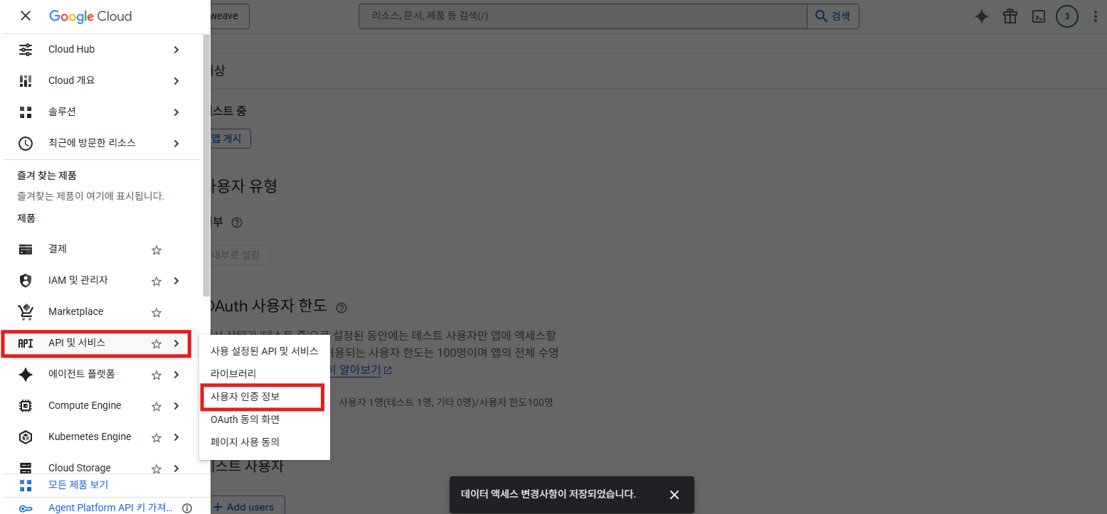The image size is (1107, 514).
Task: Click the Google Cloud logo
Action: point(90,16)
